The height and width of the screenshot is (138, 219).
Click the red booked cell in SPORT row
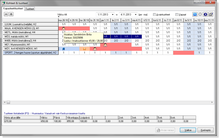(184, 53)
